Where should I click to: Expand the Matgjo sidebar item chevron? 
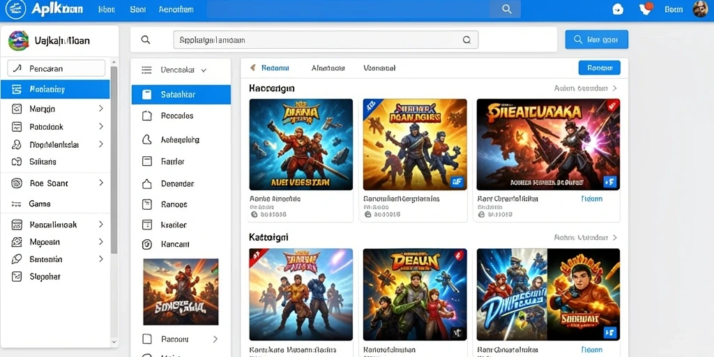coord(101,108)
